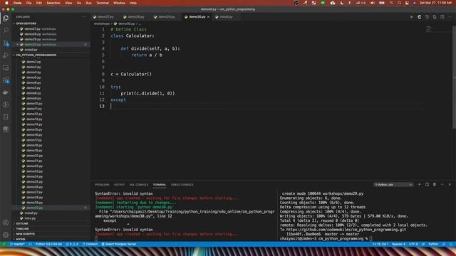This screenshot has width=456, height=256.
Task: Open the editor More Actions ellipsis
Action: (x=450, y=17)
